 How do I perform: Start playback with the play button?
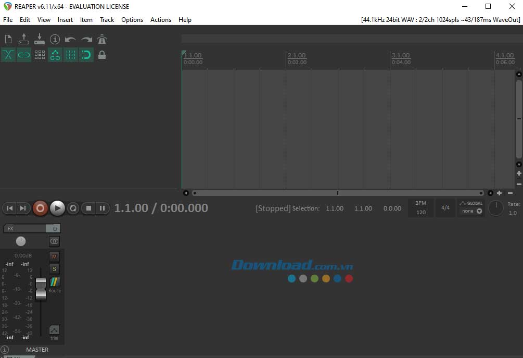pyautogui.click(x=57, y=208)
